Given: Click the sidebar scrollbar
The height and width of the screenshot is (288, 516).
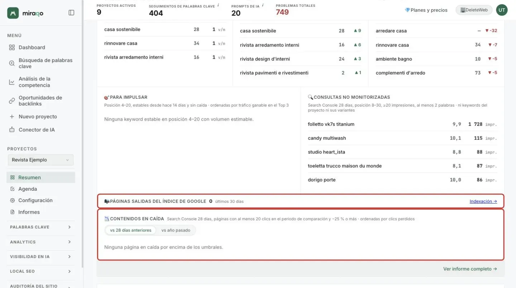Looking at the screenshot, I should [82, 134].
